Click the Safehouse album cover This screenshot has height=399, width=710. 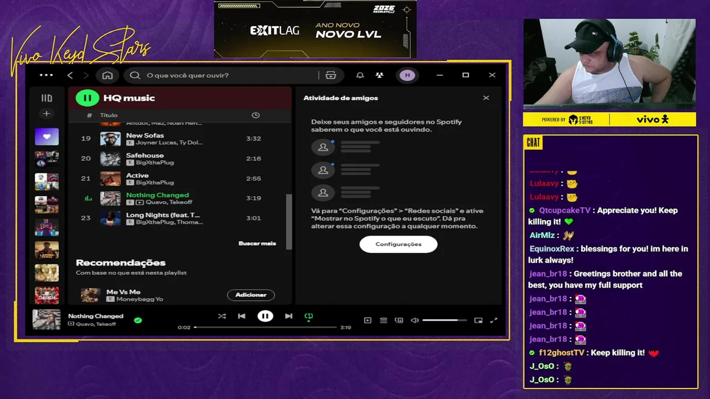110,158
